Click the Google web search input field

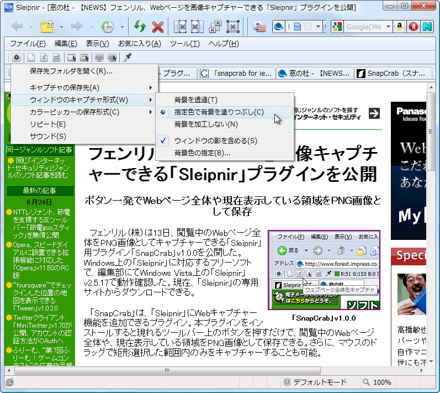click(364, 27)
